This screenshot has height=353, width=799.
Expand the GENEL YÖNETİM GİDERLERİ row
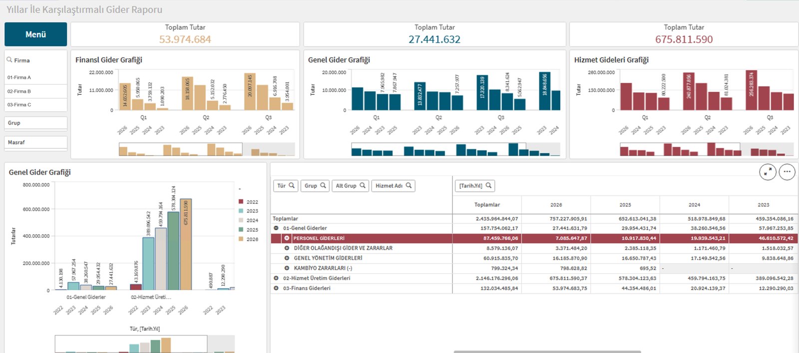pos(287,258)
